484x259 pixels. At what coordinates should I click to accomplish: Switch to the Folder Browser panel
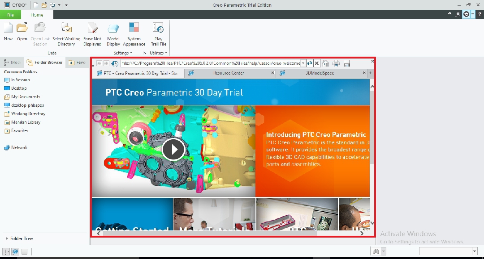tap(45, 63)
